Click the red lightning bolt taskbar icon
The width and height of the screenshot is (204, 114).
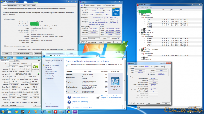click(55, 112)
